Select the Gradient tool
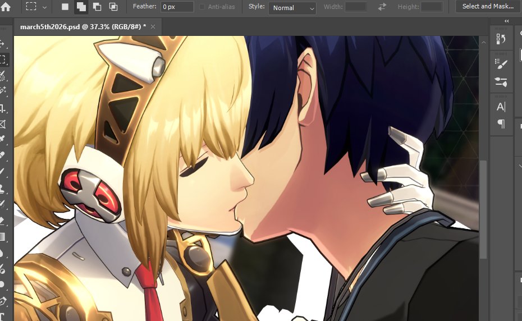The width and height of the screenshot is (522, 321). pos(2,237)
